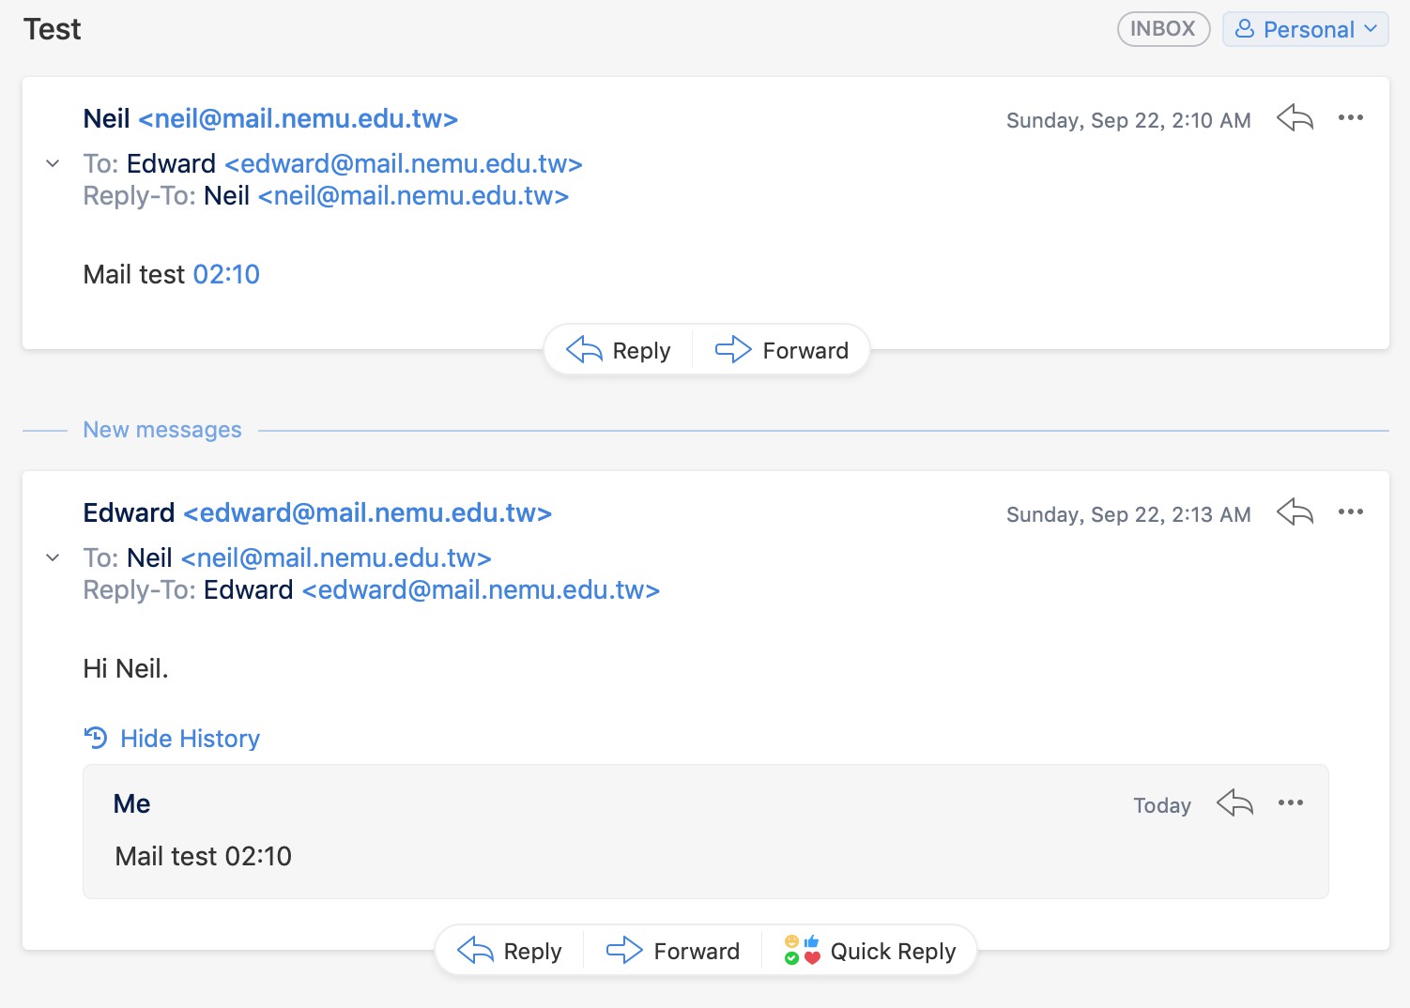Click Edward's sender email address link
Viewport: 1410px width, 1008px height.
pyautogui.click(x=367, y=513)
